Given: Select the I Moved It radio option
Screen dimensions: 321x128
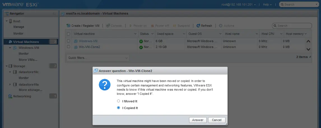Looking at the screenshot, I should tap(118, 101).
